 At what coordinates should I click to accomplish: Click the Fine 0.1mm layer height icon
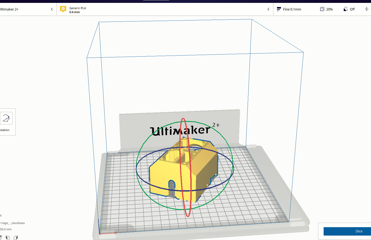point(279,9)
